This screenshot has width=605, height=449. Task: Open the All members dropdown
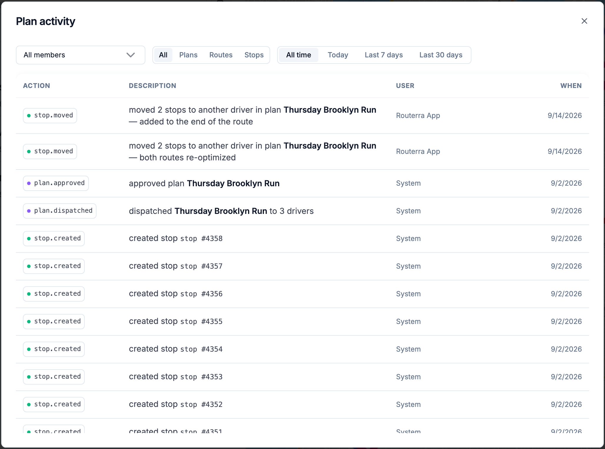point(80,55)
